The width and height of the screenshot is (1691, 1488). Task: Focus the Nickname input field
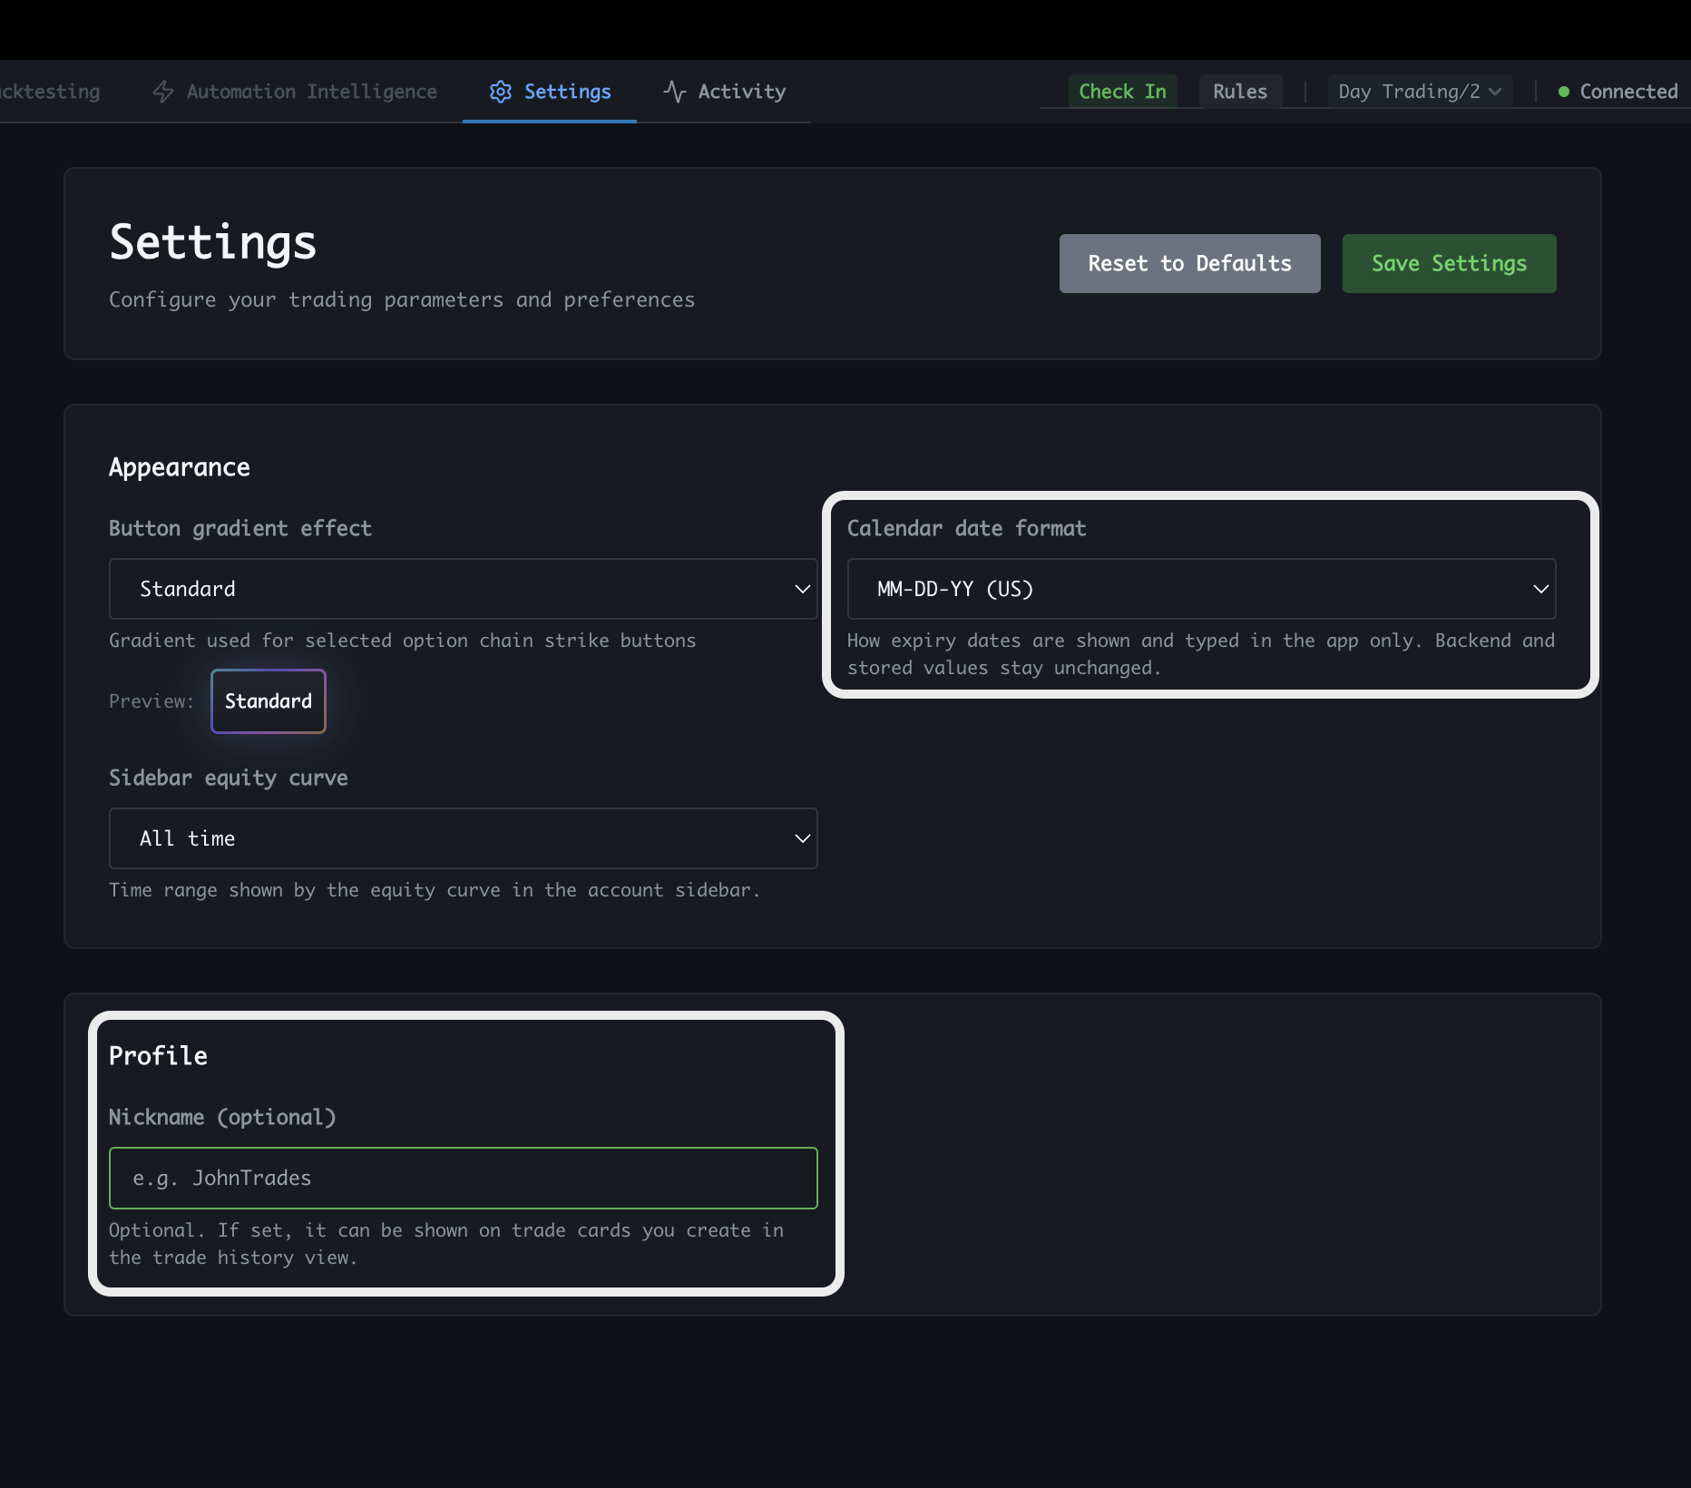(x=463, y=1178)
